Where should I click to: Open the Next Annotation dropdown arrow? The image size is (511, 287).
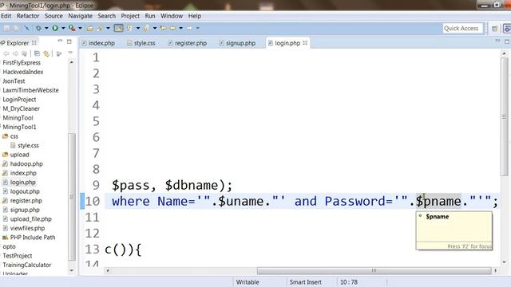coord(138,29)
